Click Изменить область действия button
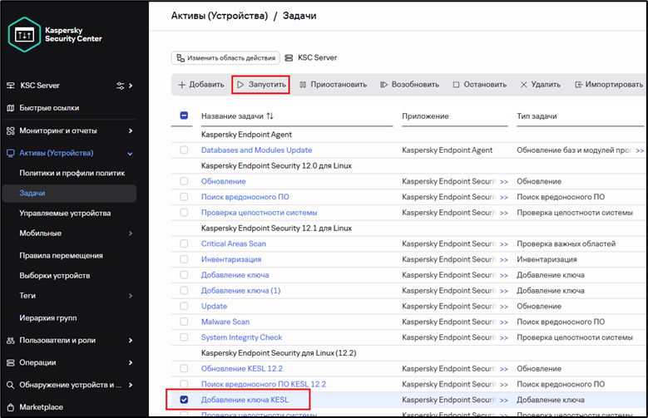 coord(225,58)
